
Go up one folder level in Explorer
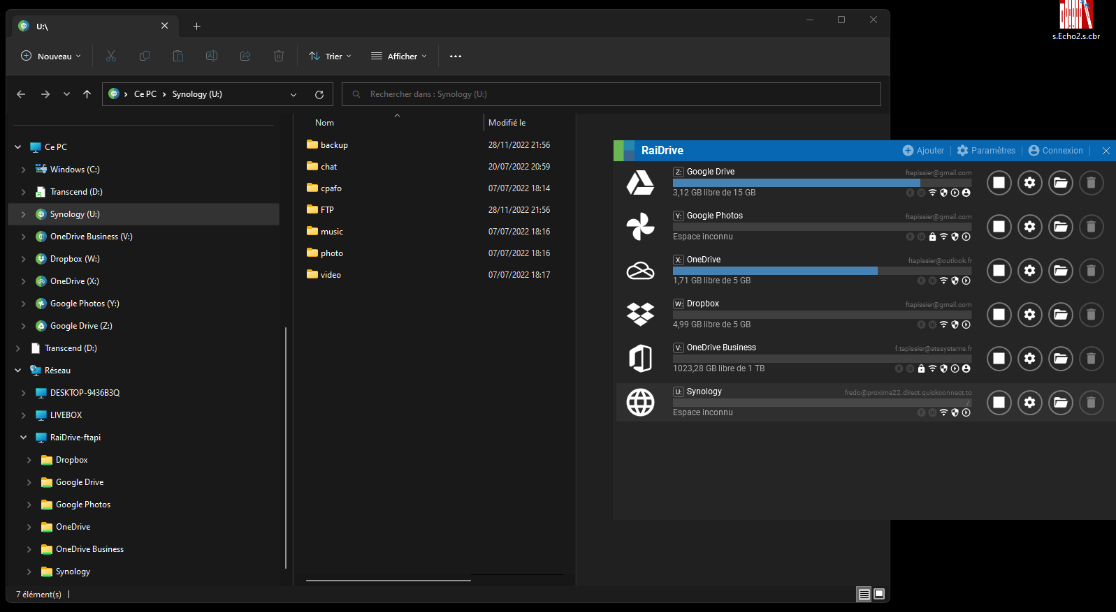[87, 94]
